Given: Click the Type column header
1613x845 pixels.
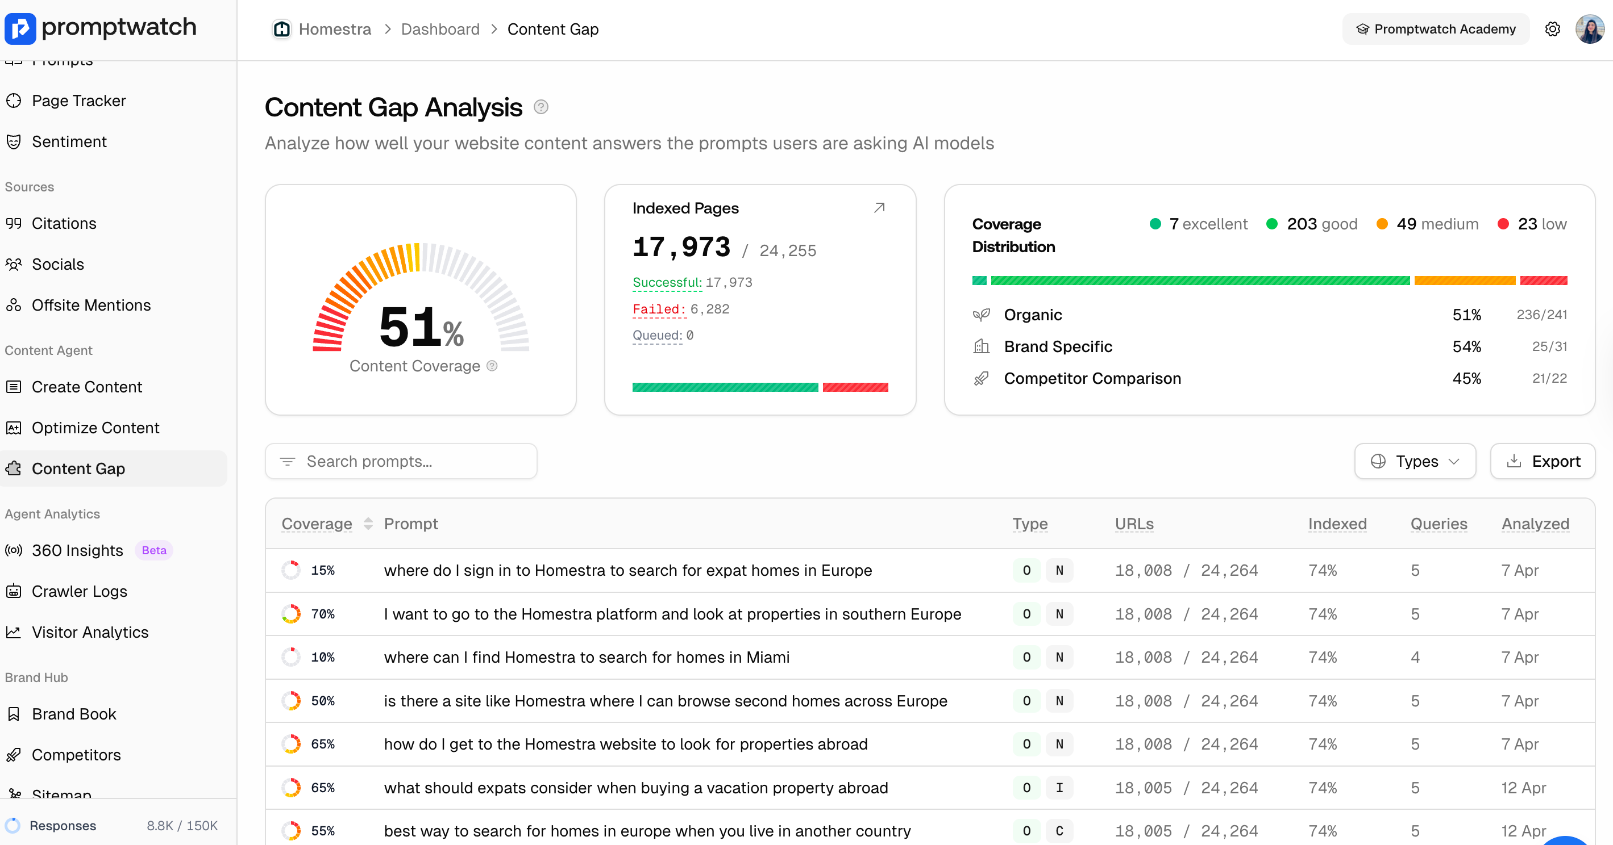Looking at the screenshot, I should coord(1030,524).
